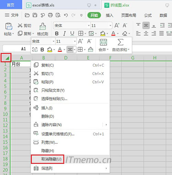Screen dimensions: 172x175
Task: Expand the Copy (复制) dropdown arrow
Action: [x=33, y=34]
